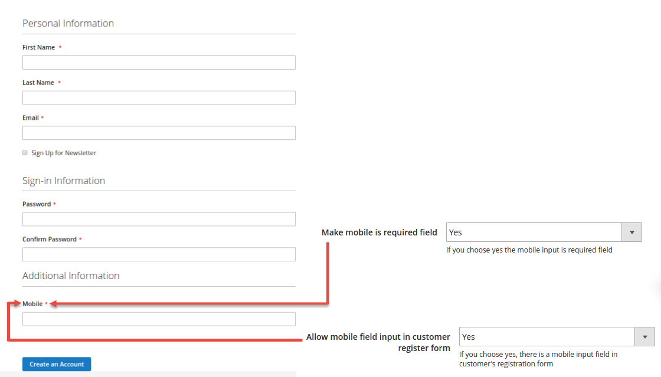Tick the Sign Up for Newsletter checkbox
The height and width of the screenshot is (377, 661).
coord(25,152)
